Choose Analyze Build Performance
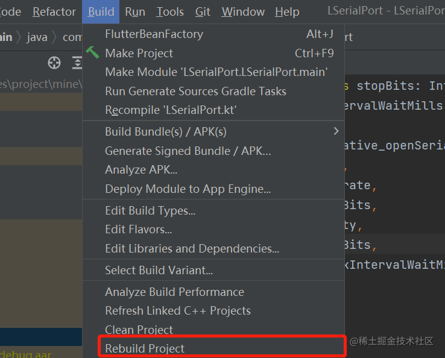The image size is (445, 358). click(213, 292)
